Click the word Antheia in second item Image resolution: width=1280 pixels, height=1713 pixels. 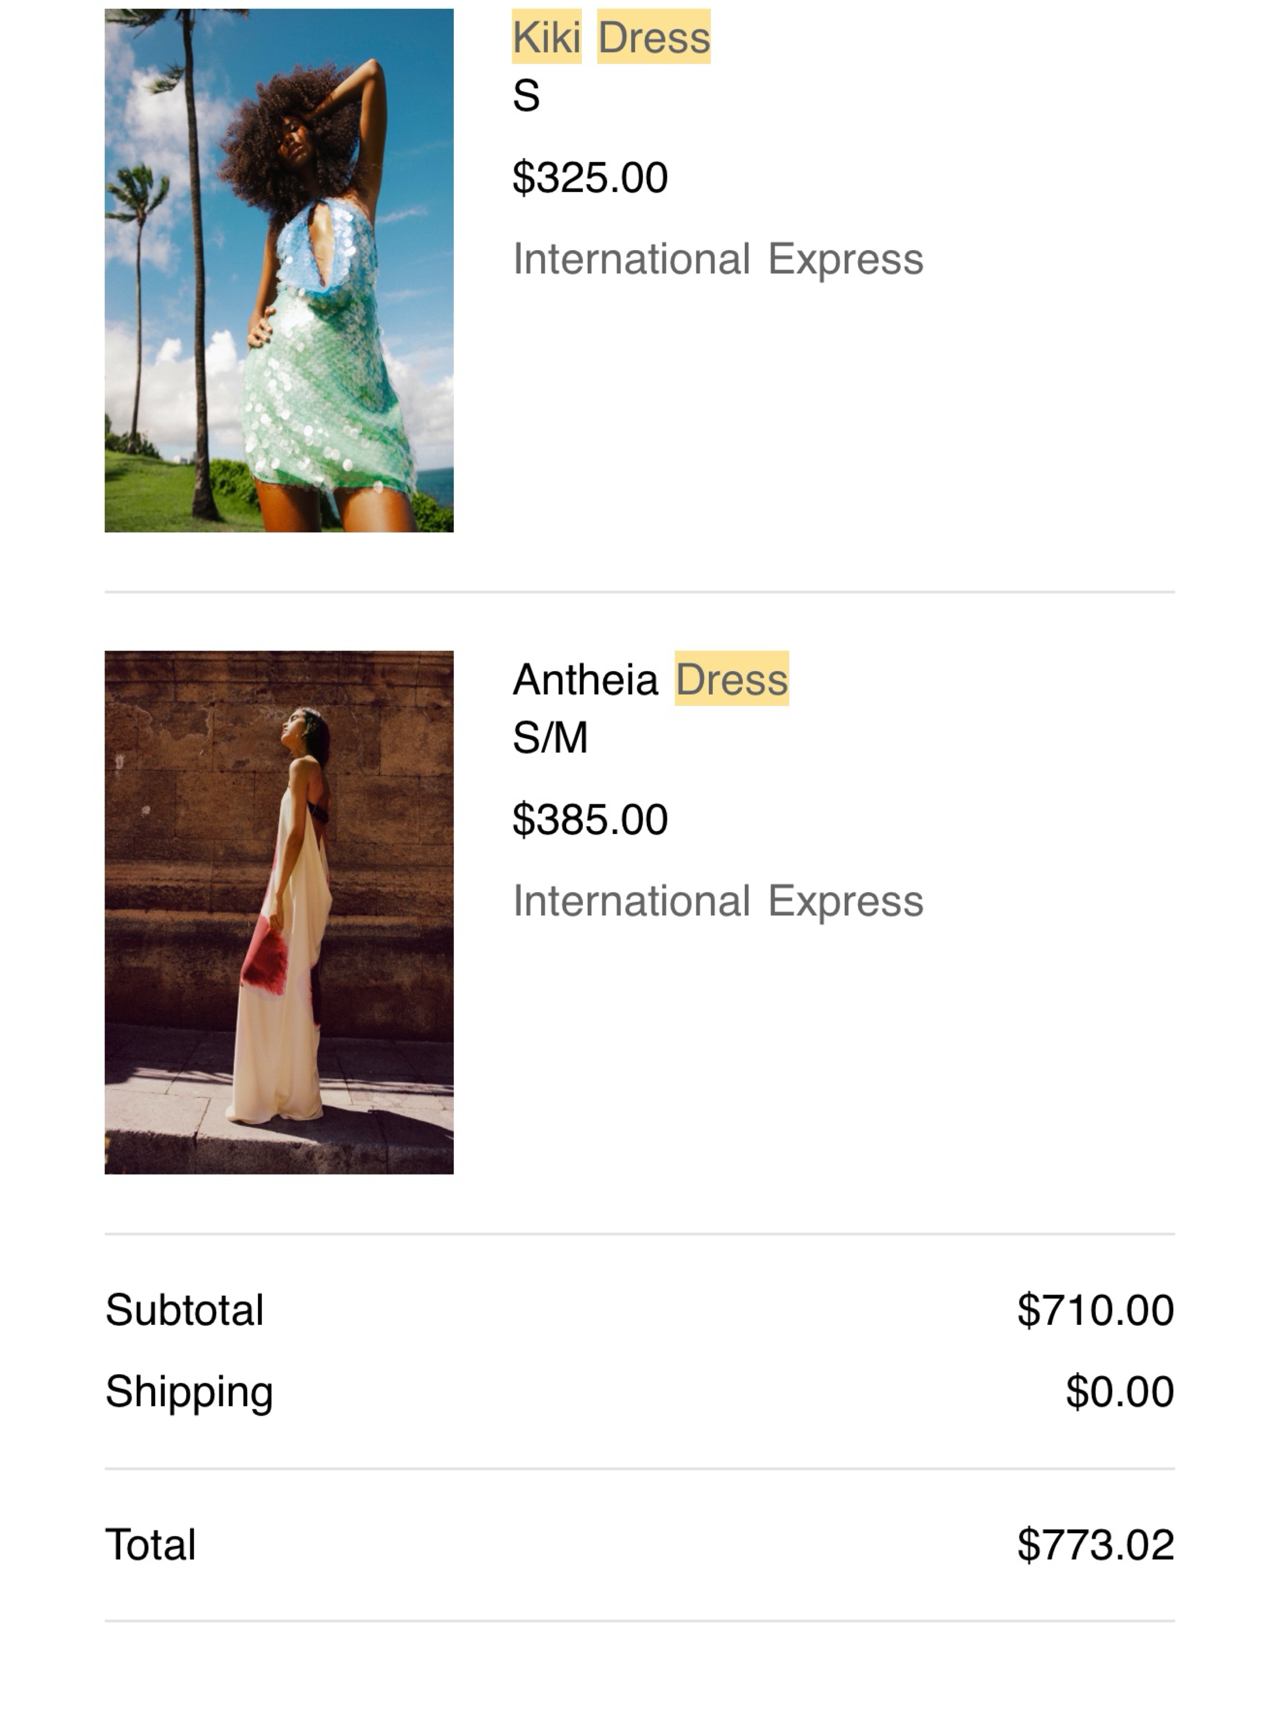click(x=585, y=679)
